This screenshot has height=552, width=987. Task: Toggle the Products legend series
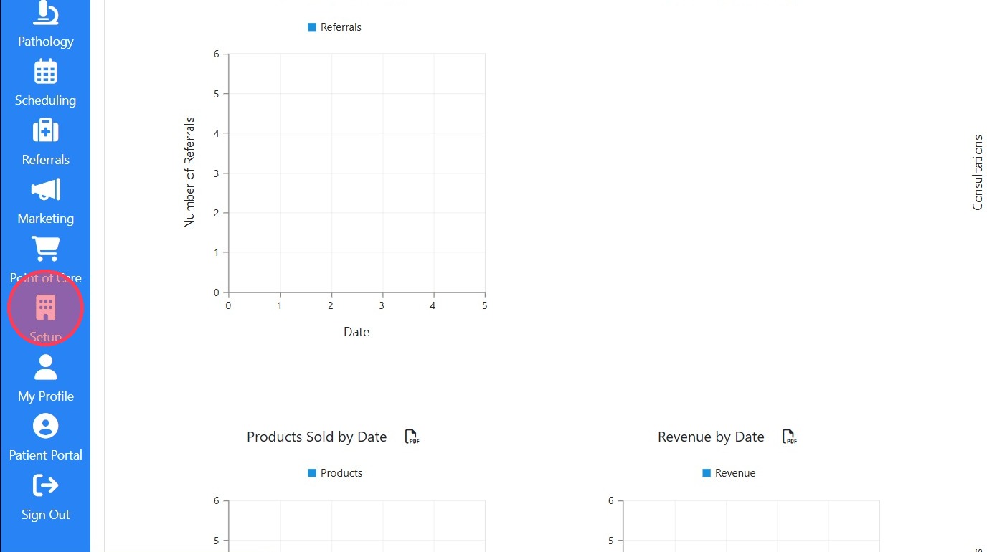[x=341, y=473]
